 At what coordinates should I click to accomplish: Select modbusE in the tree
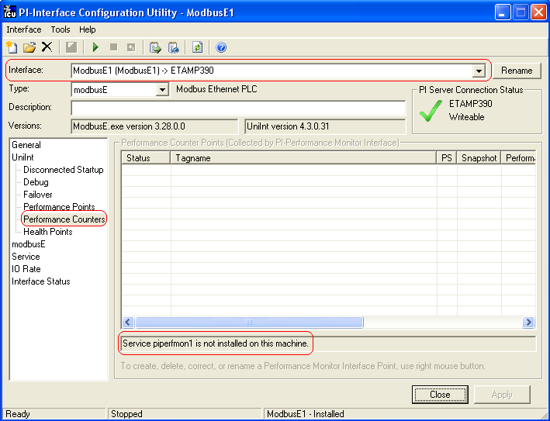tap(29, 244)
